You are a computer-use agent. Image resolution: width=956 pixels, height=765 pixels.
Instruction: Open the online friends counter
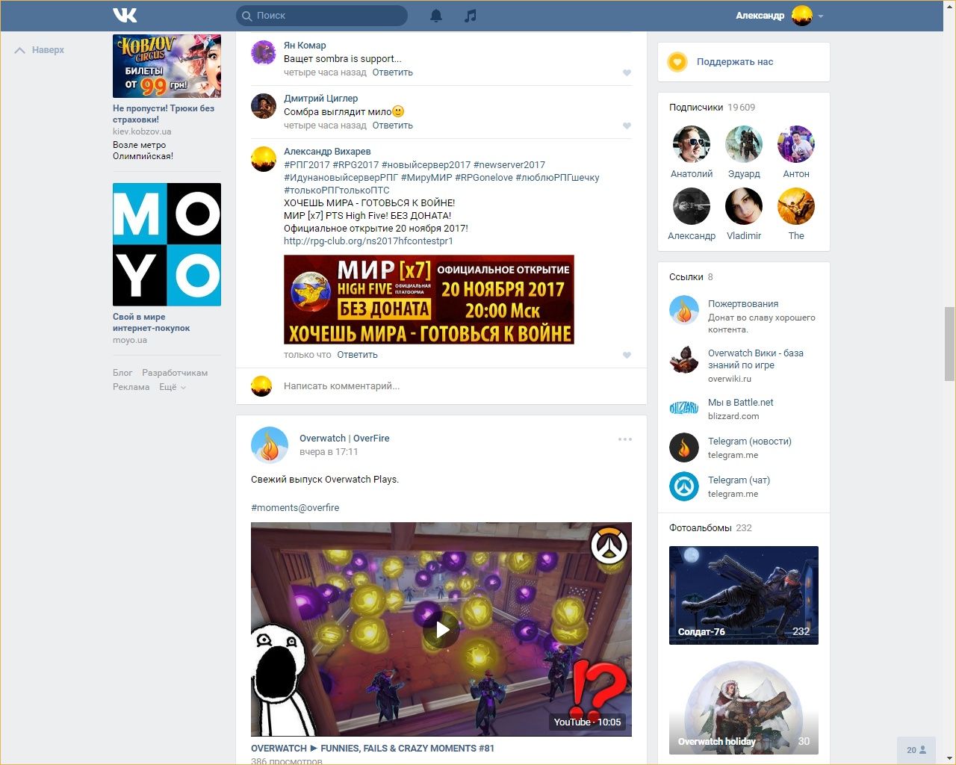[916, 750]
